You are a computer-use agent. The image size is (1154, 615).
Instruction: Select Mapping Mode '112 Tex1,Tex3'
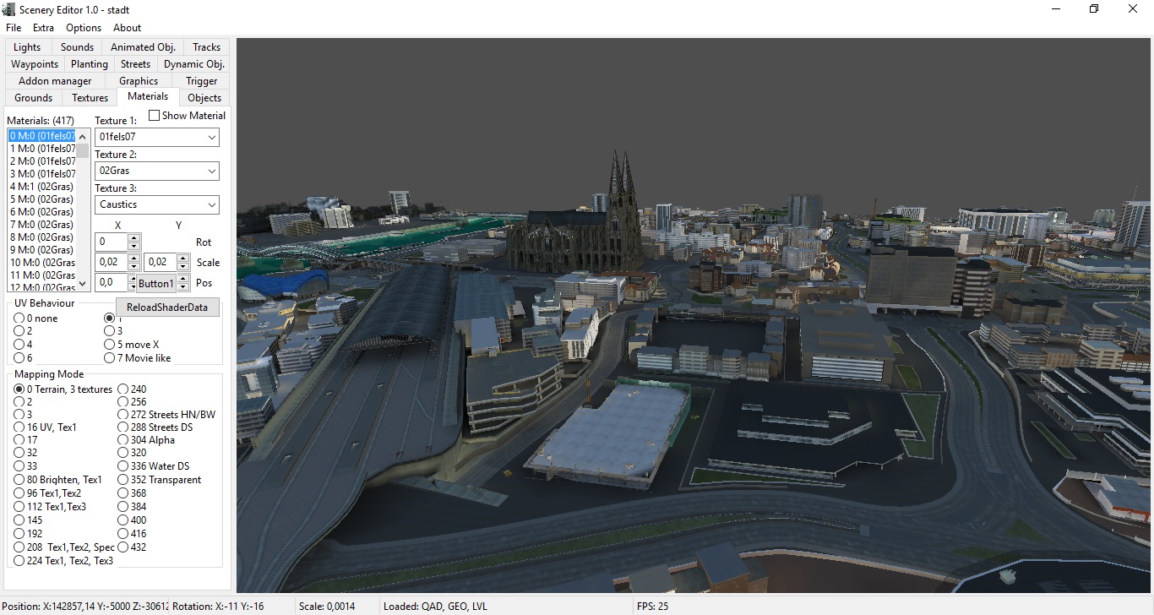click(x=51, y=507)
